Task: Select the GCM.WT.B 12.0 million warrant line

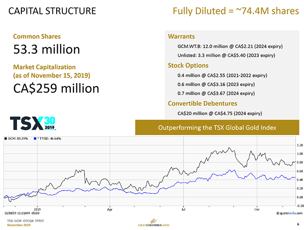Action: [x=230, y=47]
